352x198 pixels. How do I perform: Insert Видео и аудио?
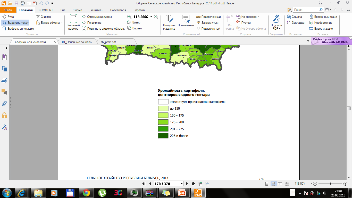click(321, 29)
